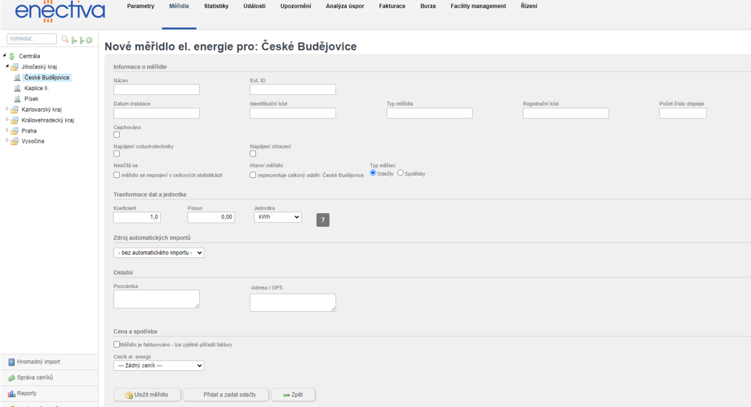Open Reporty chart icon in sidebar
This screenshot has height=407, width=751.
[12, 393]
